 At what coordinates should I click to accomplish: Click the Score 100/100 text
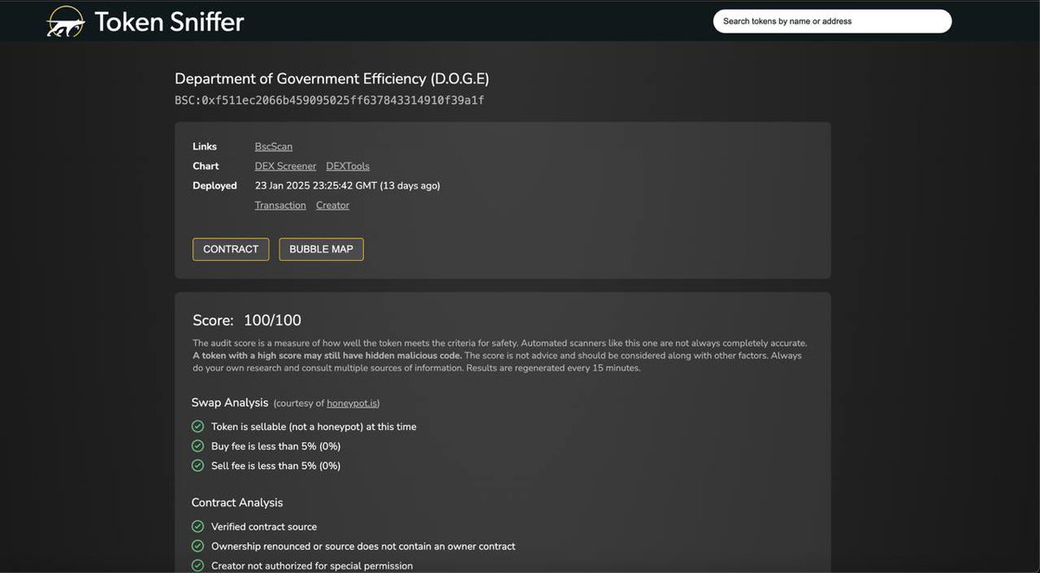click(247, 321)
